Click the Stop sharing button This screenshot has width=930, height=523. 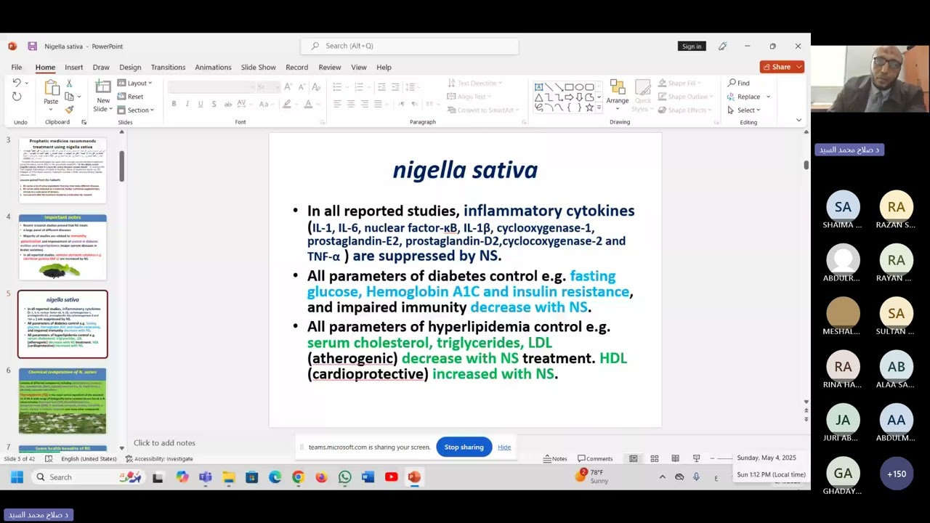pyautogui.click(x=464, y=447)
